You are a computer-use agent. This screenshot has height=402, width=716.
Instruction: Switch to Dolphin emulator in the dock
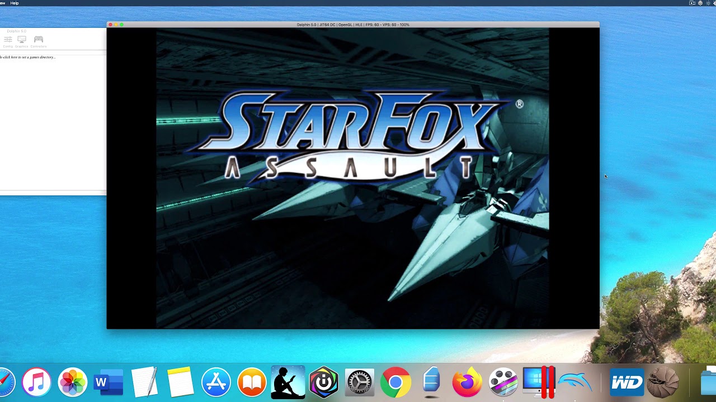(x=575, y=382)
